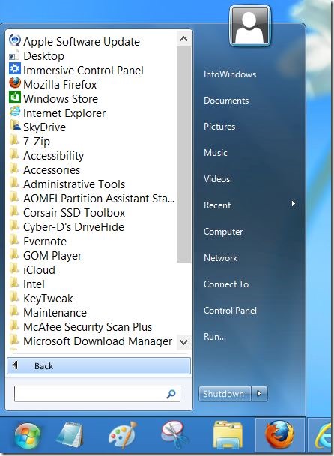Expand the KeyTweak folder
Viewport: 334px width, 456px height.
coord(41,298)
